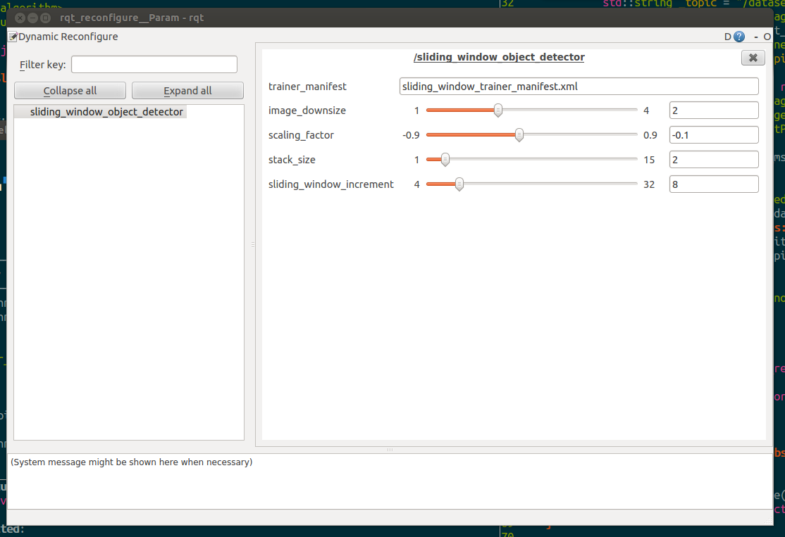Click the Collapse all button
This screenshot has height=537, width=785.
point(70,91)
